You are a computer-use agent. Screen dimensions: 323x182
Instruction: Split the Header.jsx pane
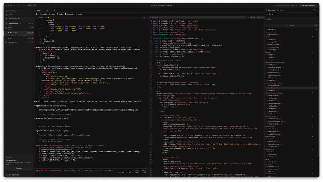[259, 18]
